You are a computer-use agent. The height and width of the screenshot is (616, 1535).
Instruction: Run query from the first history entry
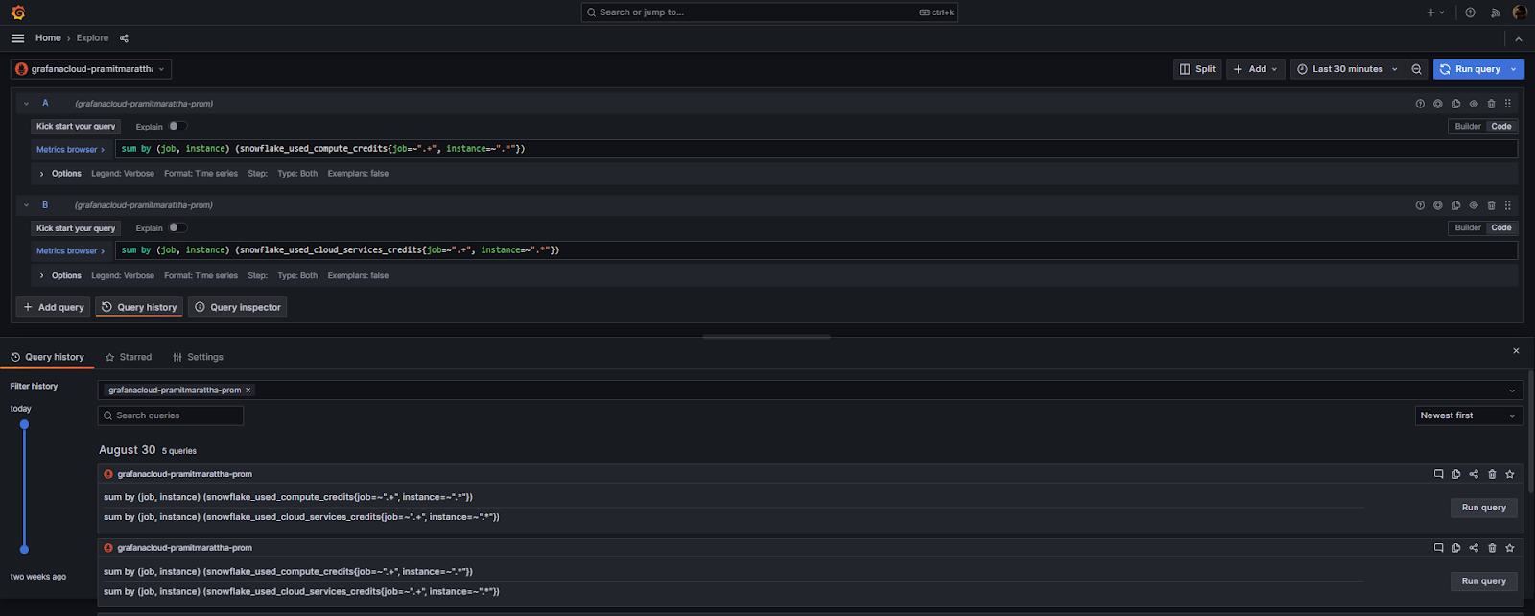click(x=1483, y=508)
